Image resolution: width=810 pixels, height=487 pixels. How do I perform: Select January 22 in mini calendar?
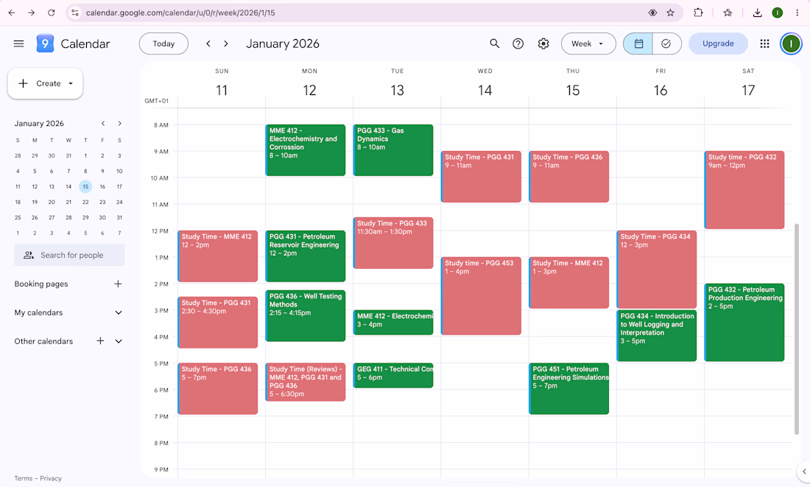point(85,202)
